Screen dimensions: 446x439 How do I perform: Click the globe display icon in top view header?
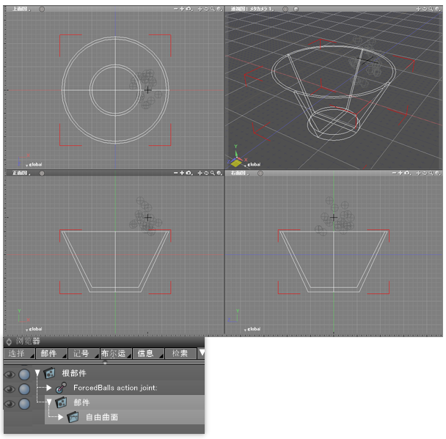coord(219,9)
